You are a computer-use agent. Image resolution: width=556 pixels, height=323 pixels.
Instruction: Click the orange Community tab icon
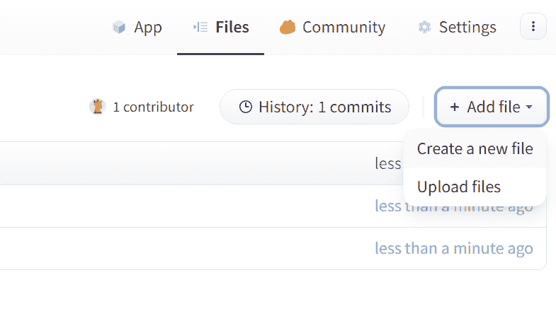click(287, 28)
